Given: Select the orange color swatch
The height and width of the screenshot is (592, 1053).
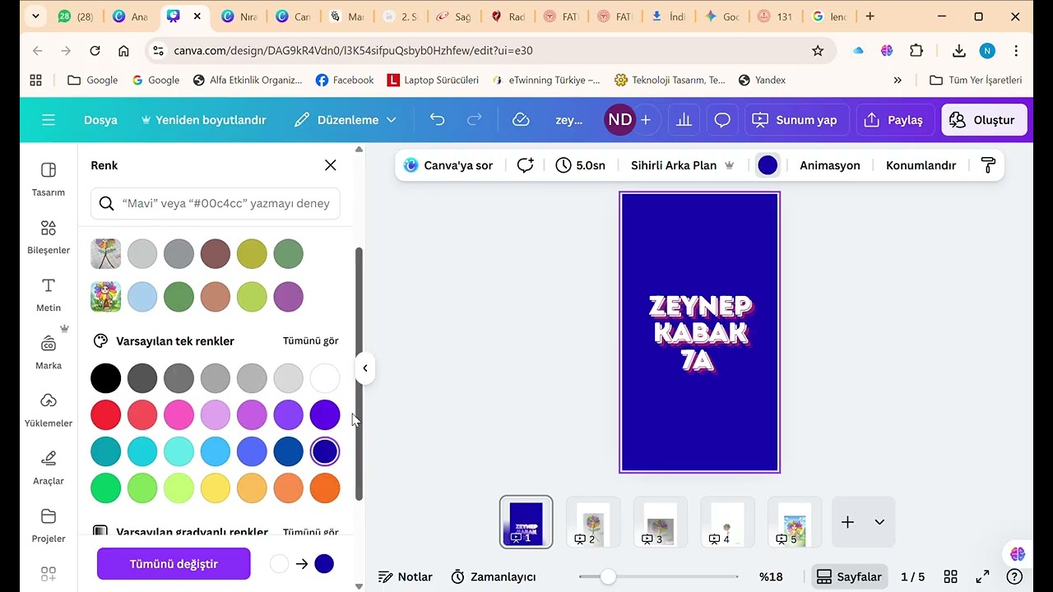Looking at the screenshot, I should tap(325, 488).
